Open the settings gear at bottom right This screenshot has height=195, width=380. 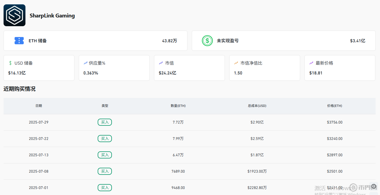pos(374,186)
